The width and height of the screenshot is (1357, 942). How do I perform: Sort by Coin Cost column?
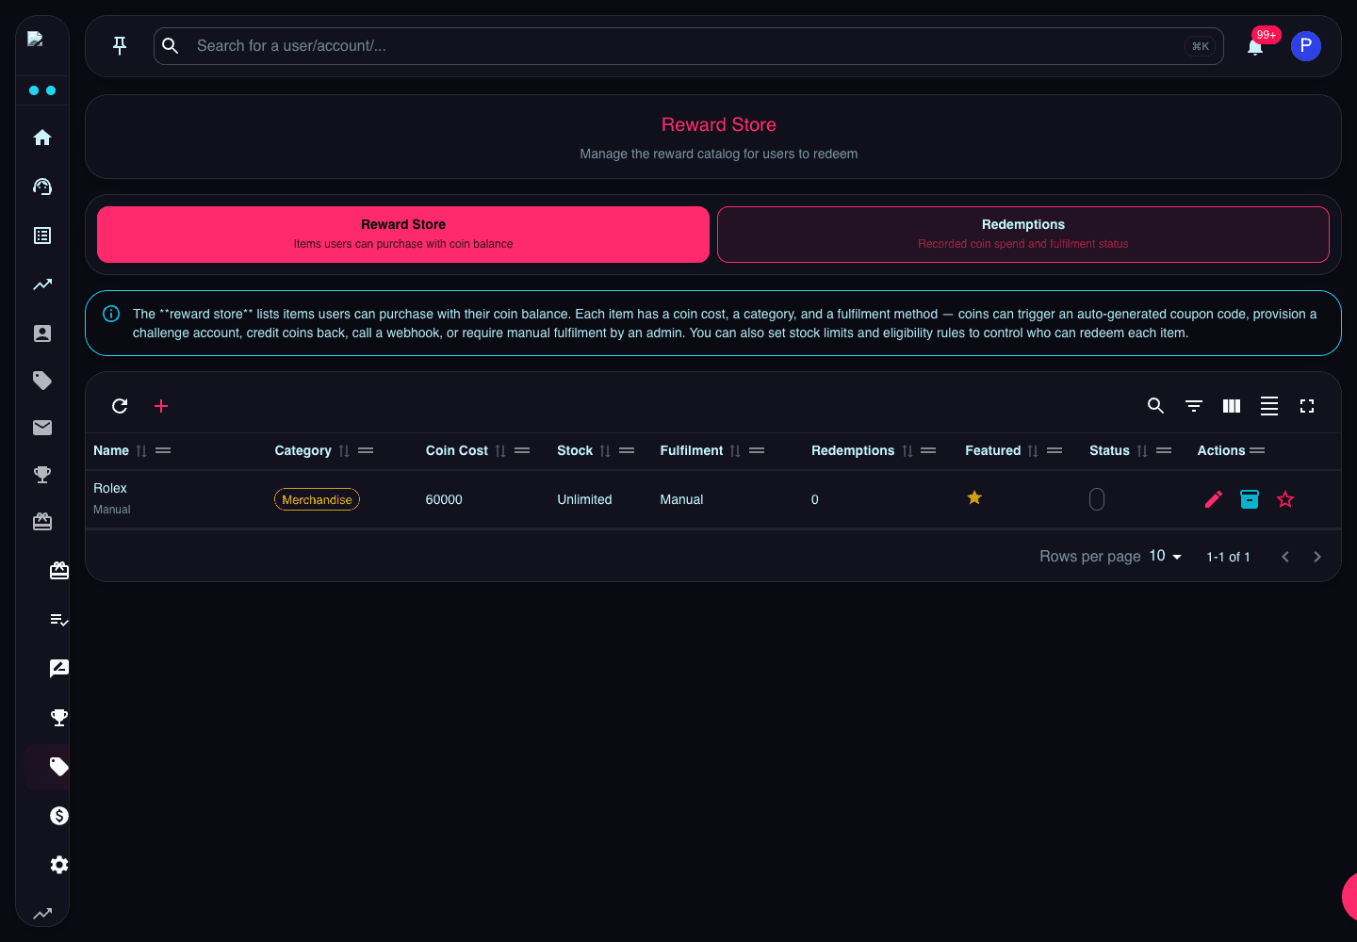click(500, 451)
